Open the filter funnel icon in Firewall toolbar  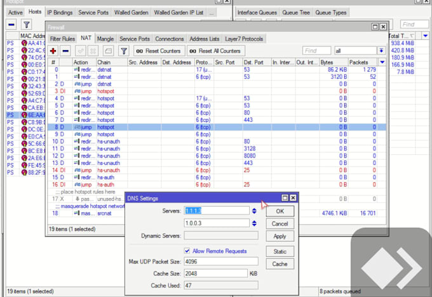click(x=124, y=51)
